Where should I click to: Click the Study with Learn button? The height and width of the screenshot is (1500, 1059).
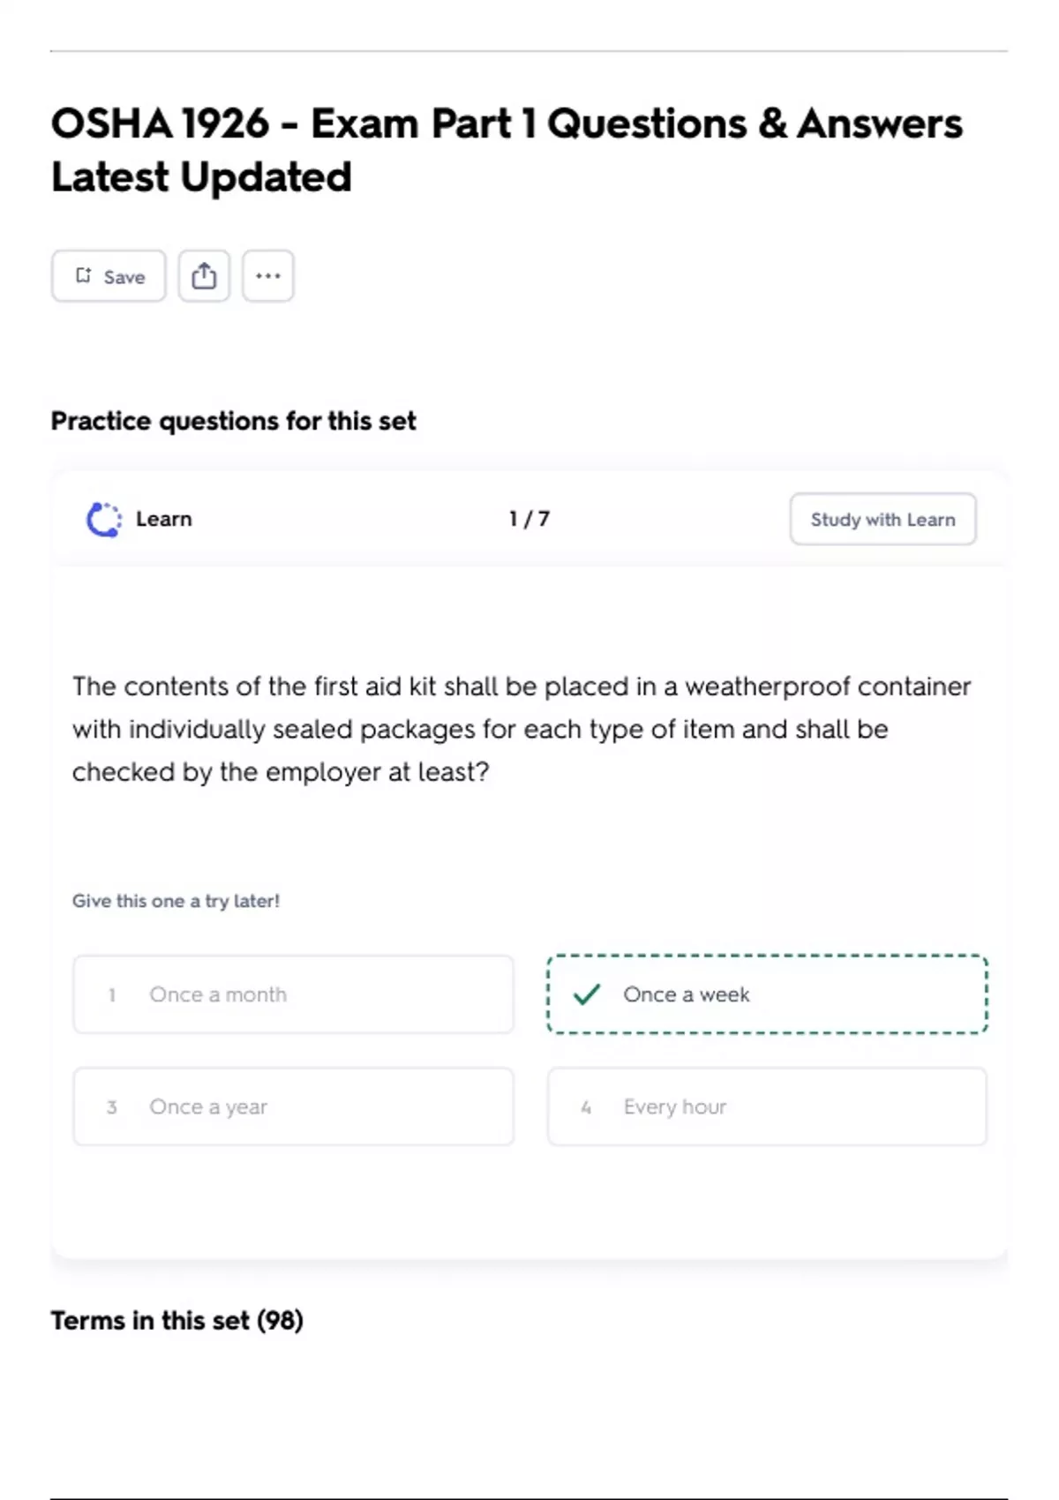tap(882, 520)
